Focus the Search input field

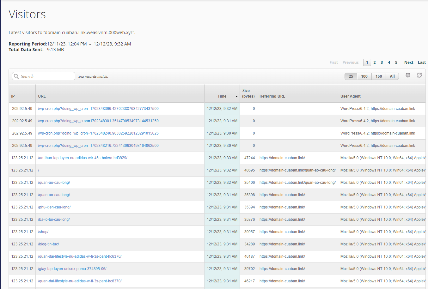(44, 76)
